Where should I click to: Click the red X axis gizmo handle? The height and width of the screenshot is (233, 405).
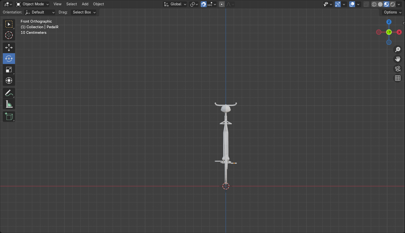click(x=399, y=32)
